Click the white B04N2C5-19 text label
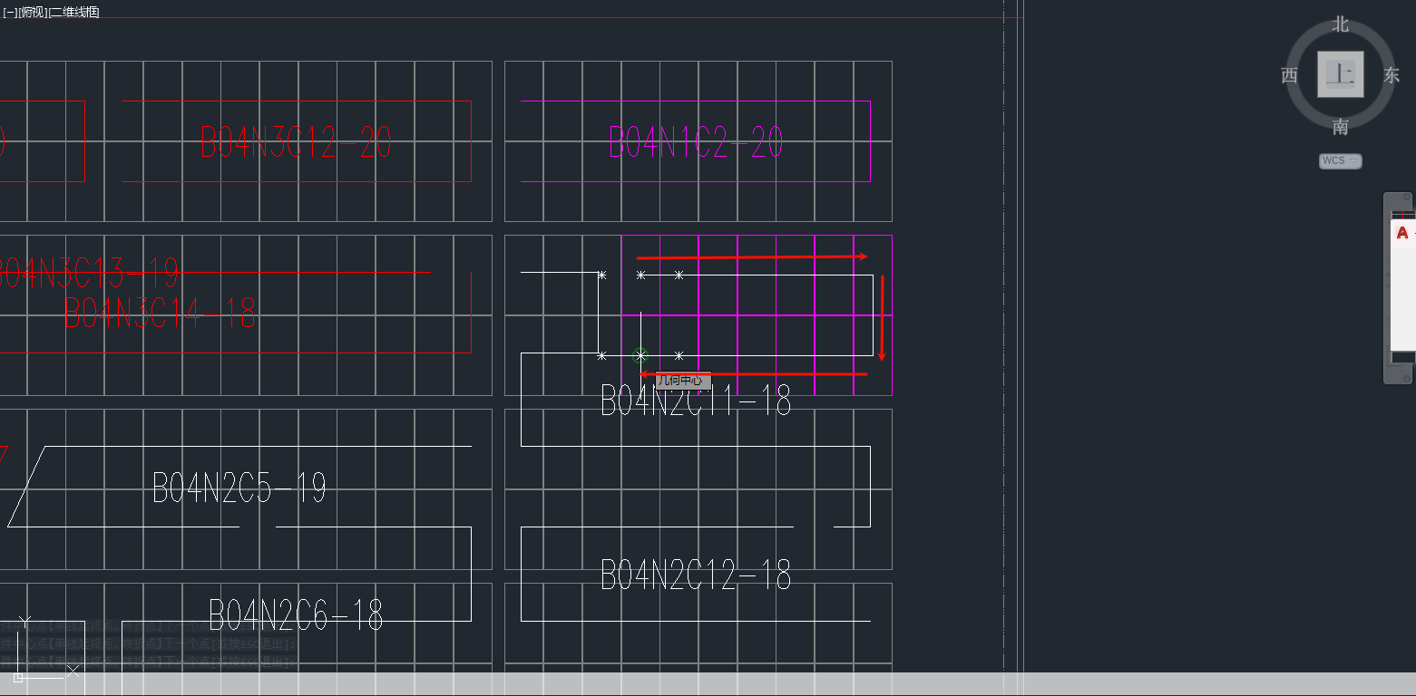The width and height of the screenshot is (1416, 696). tap(239, 488)
